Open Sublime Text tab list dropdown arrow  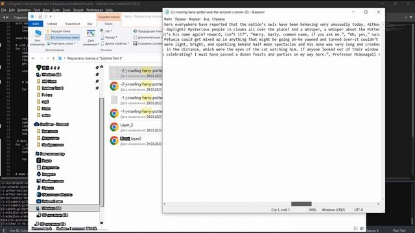click(410, 17)
